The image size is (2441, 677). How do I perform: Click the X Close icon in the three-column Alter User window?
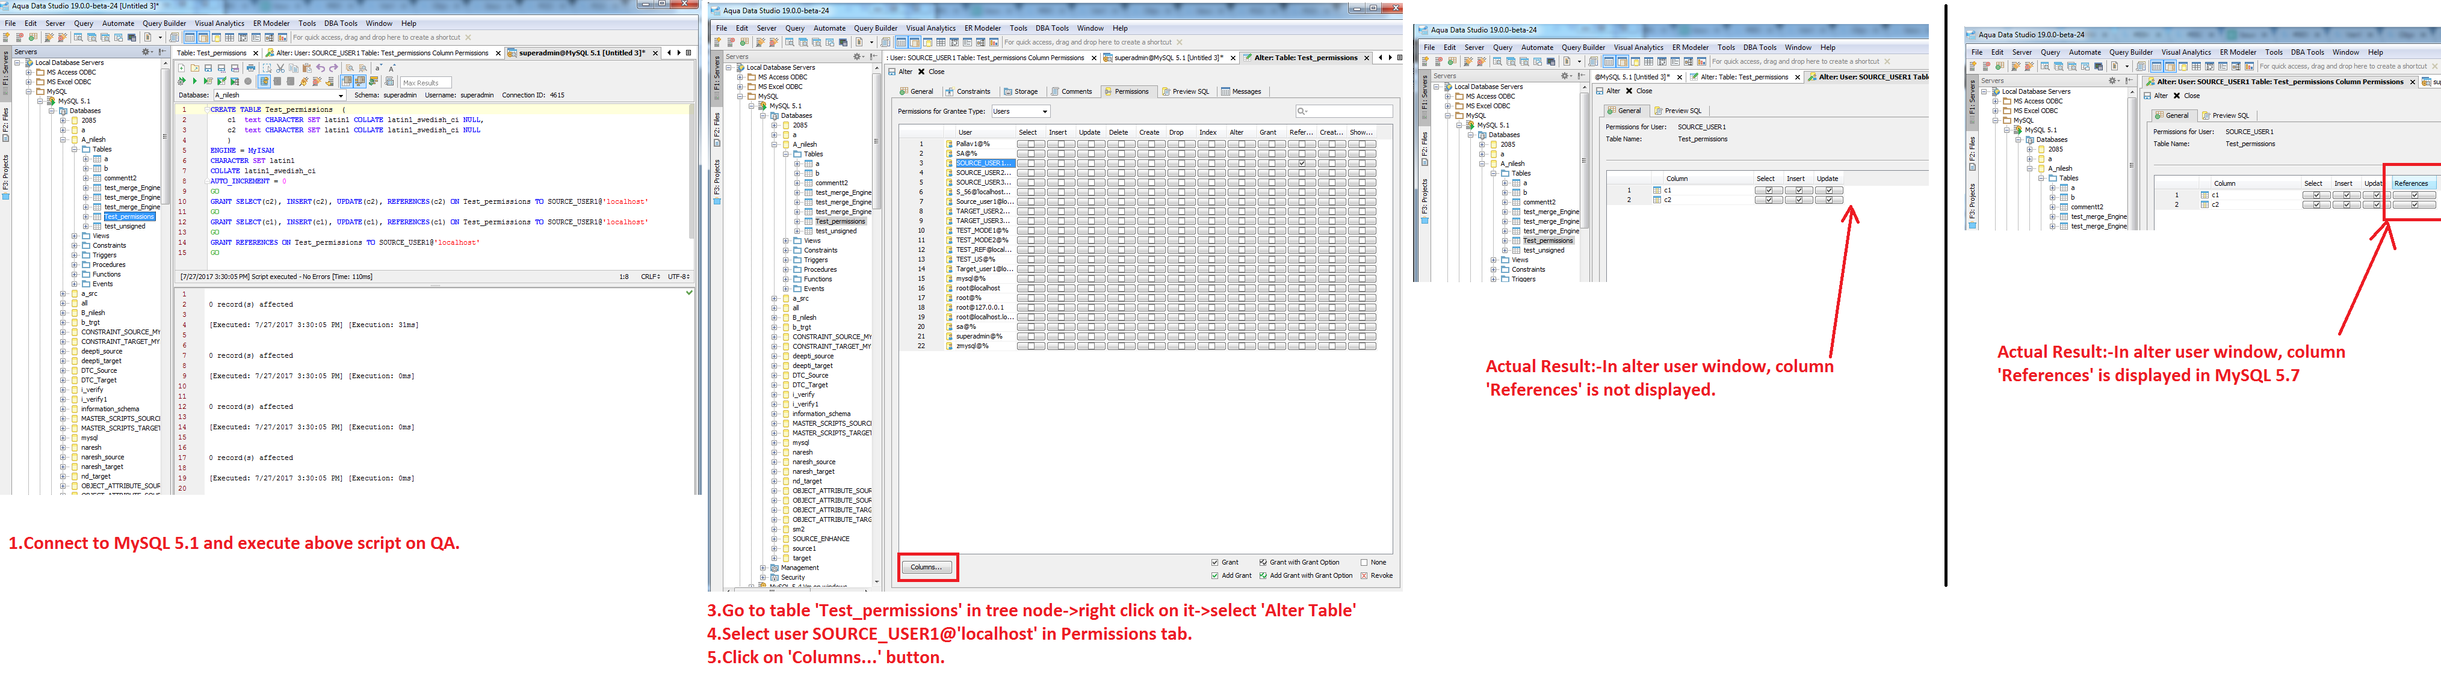pos(1629,91)
